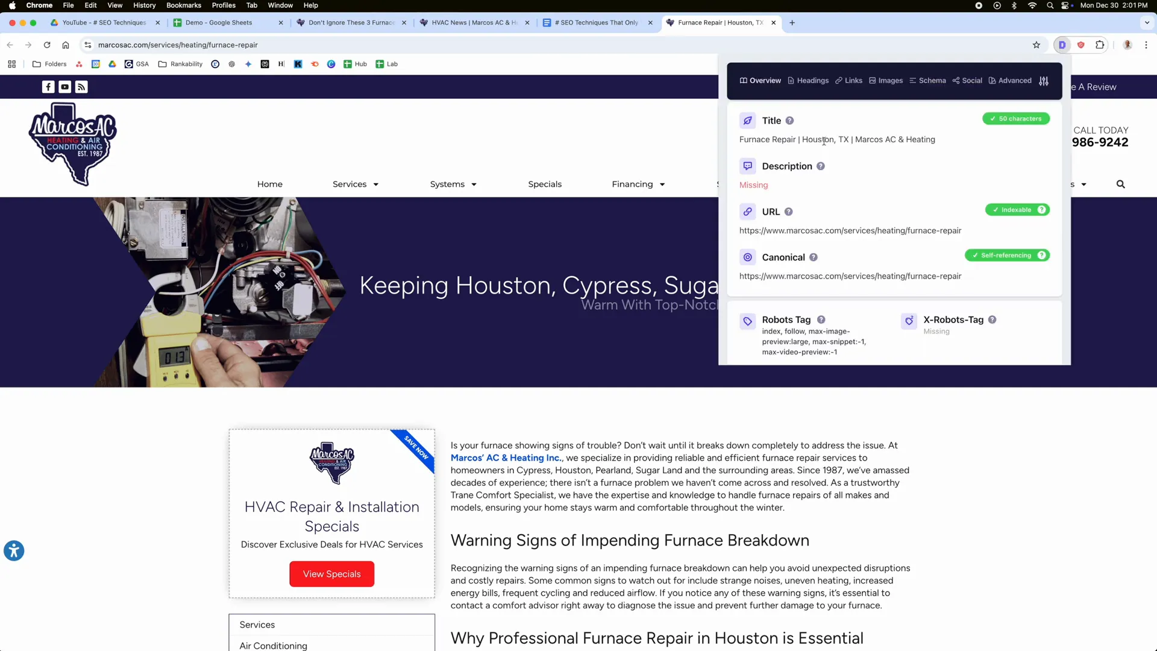Click the View Specials button
This screenshot has height=651, width=1157.
331,574
